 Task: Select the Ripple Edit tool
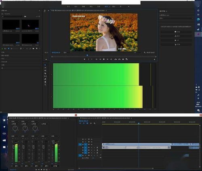45,71
